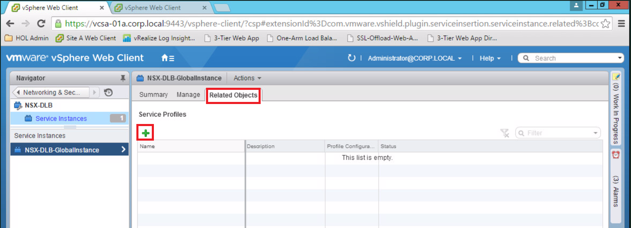631x228 pixels.
Task: Open a new browser tab
Action: coord(221,8)
